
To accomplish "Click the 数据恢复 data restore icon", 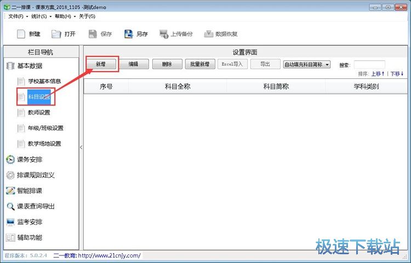I will point(209,34).
